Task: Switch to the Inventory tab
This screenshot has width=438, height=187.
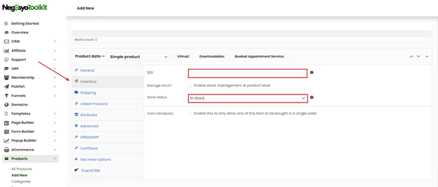Action: 108,82
